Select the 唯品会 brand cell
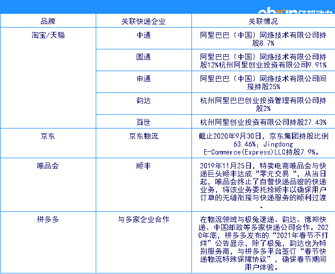Image resolution: width=335 pixels, height=274 pixels. click(48, 165)
